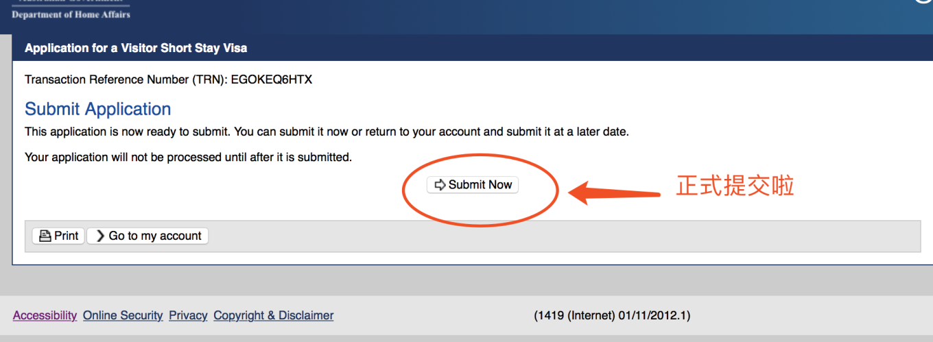Open the Copyright & Disclaimer link
Viewport: 933px width, 342px height.
coord(274,315)
